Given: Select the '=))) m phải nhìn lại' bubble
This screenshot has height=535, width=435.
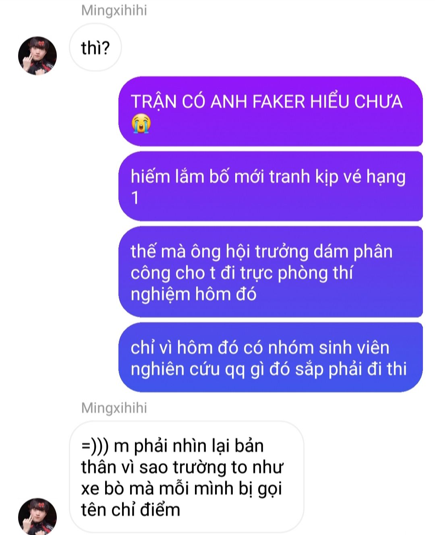Looking at the screenshot, I should tap(186, 477).
